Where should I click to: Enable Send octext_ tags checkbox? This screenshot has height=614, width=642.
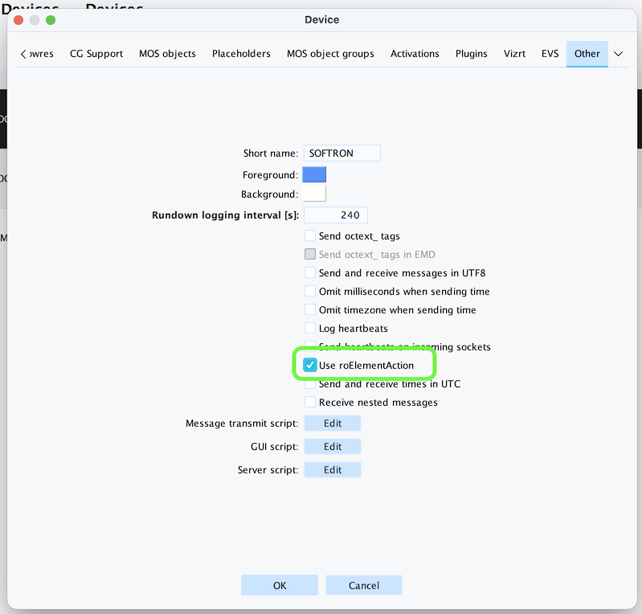310,236
